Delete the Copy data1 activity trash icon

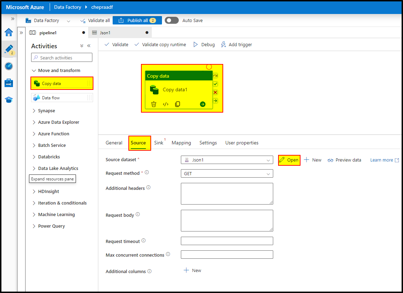click(x=154, y=104)
